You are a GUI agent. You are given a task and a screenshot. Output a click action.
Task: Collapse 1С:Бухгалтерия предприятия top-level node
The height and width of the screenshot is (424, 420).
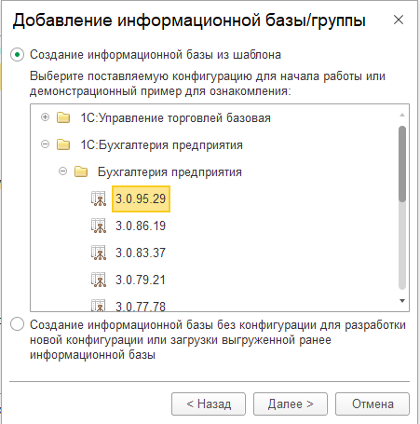(x=46, y=144)
